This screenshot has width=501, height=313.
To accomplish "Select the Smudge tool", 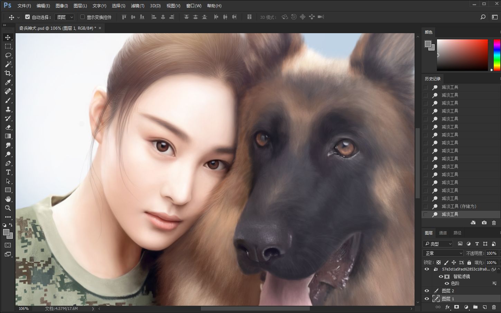I will (x=8, y=145).
